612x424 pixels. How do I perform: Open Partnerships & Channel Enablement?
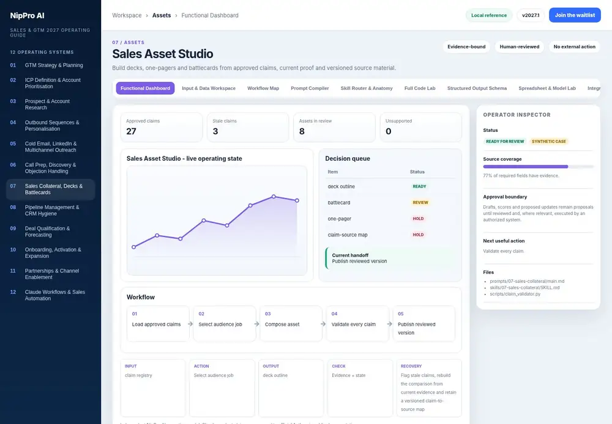[50, 274]
